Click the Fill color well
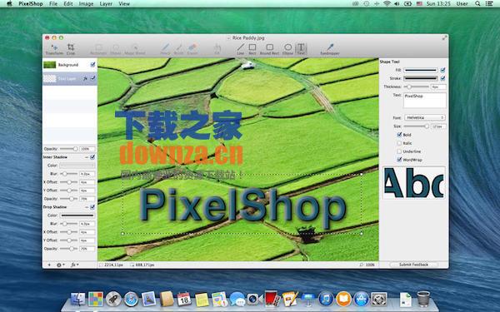This screenshot has width=500, height=312. [x=421, y=70]
